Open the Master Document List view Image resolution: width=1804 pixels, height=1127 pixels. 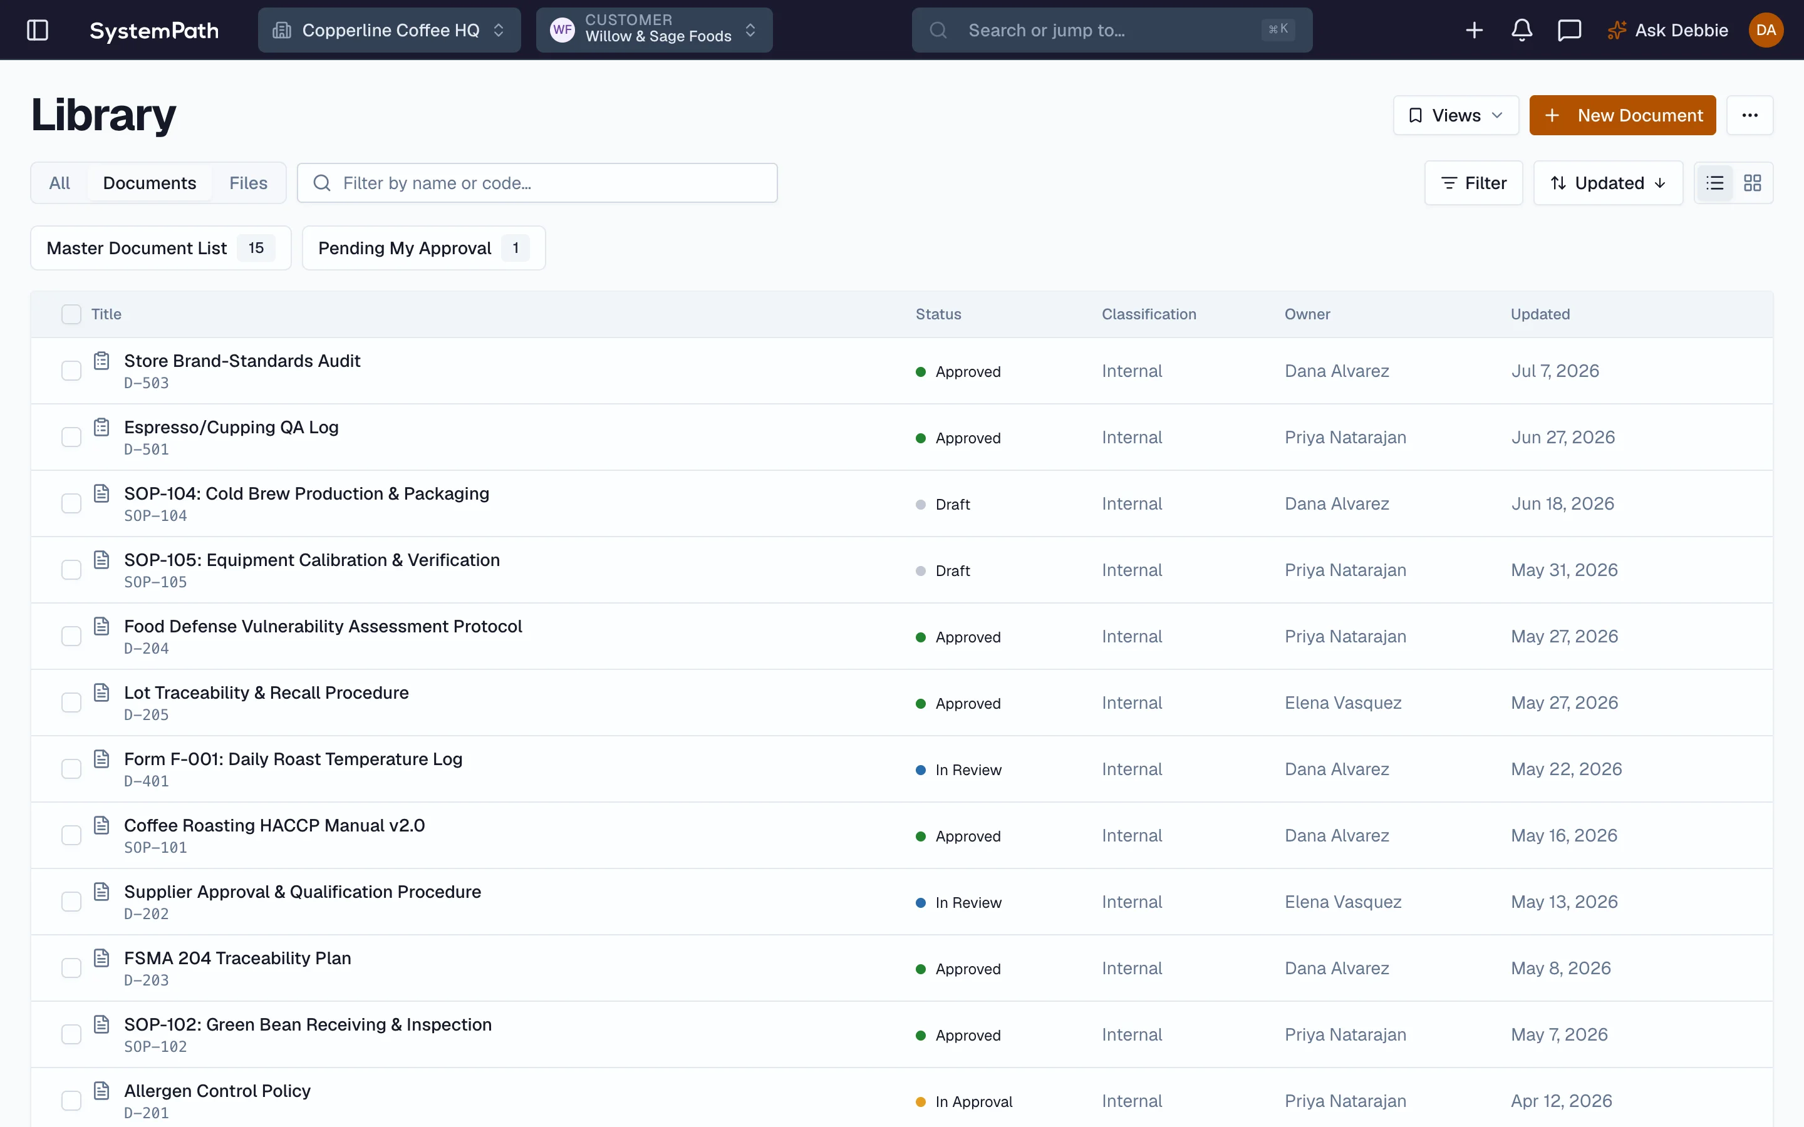[160, 248]
